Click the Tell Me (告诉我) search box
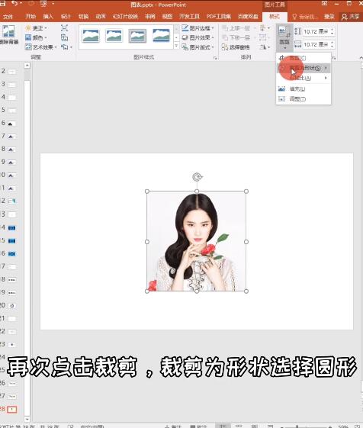The image size is (363, 428). coord(305,17)
